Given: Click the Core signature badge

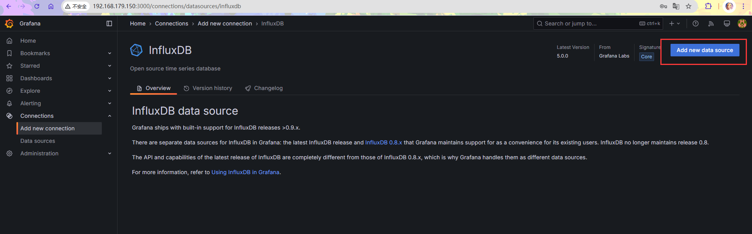Looking at the screenshot, I should click(x=647, y=57).
